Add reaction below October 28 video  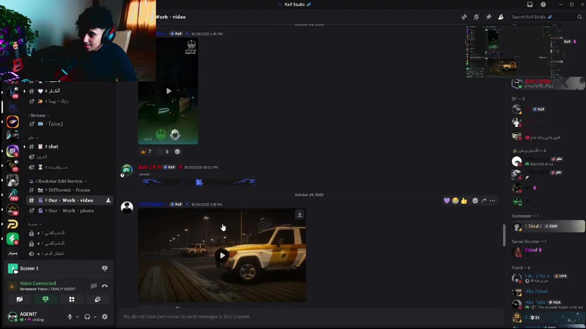[x=177, y=151]
